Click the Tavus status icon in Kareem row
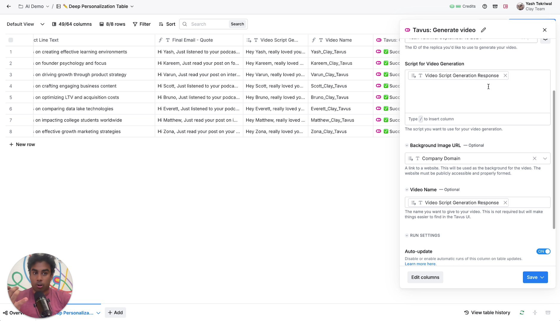The width and height of the screenshot is (560, 321). tap(378, 63)
